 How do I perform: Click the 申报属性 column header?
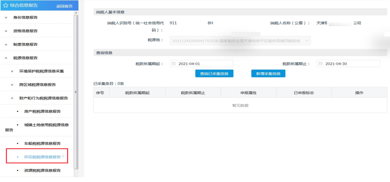pyautogui.click(x=248, y=93)
